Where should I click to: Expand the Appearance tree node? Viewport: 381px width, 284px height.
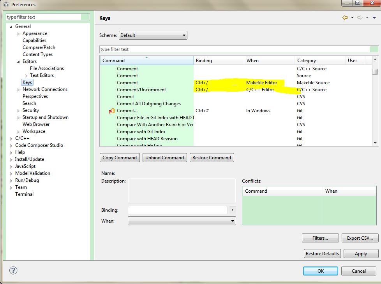(x=18, y=34)
